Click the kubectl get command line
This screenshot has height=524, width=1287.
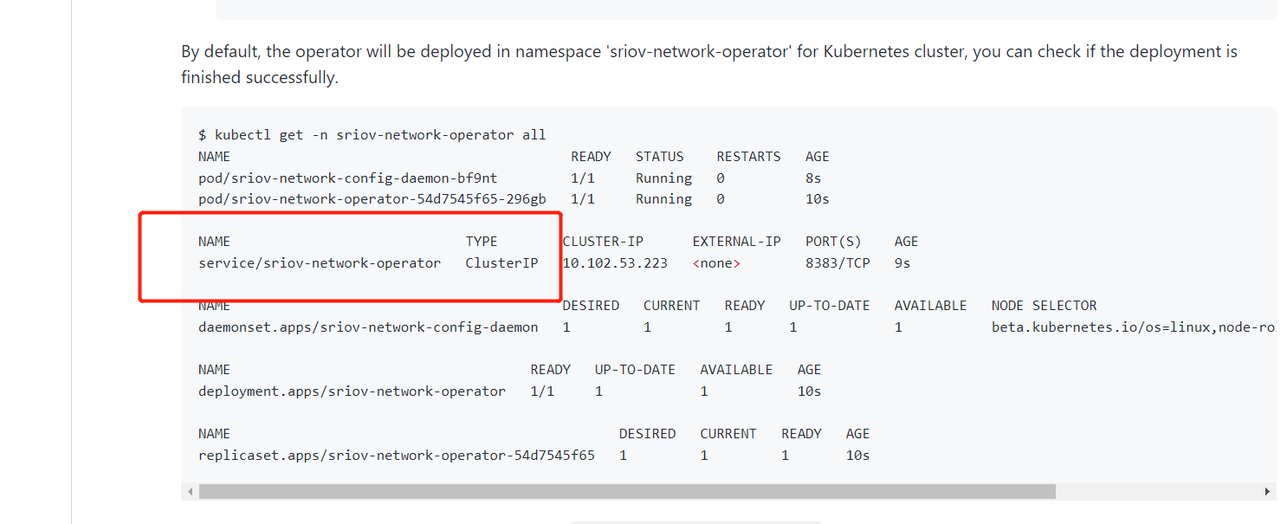(x=372, y=134)
